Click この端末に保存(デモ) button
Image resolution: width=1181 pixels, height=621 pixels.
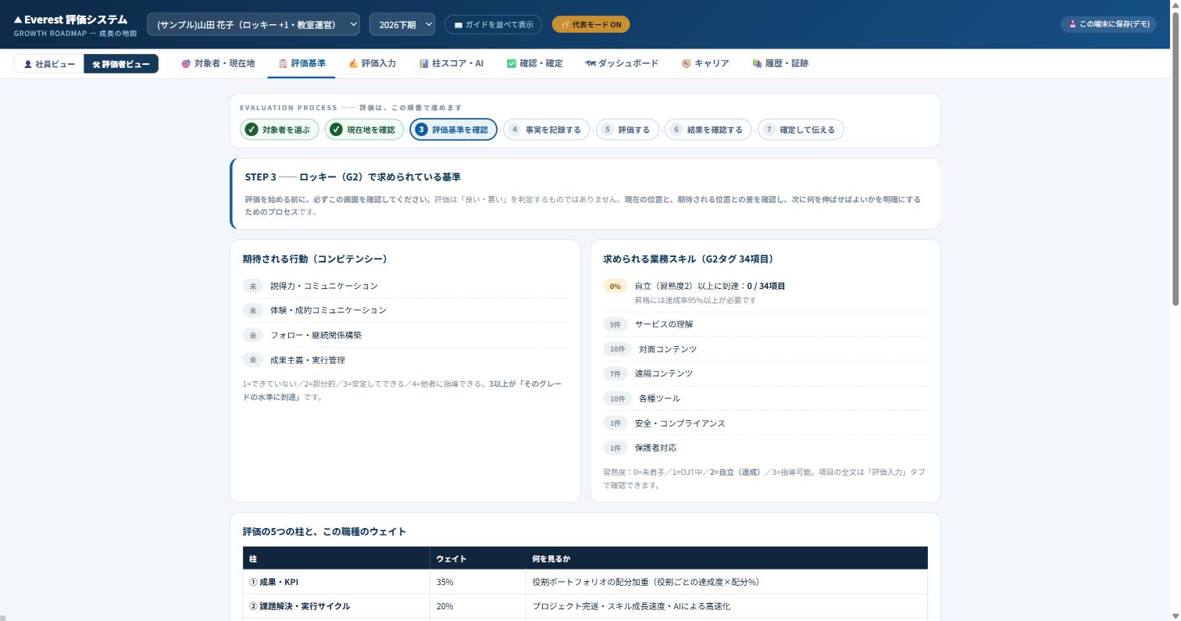tap(1108, 24)
